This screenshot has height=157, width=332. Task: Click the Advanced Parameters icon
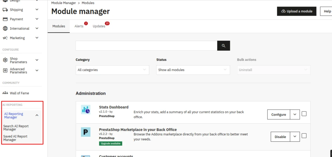tap(5, 70)
